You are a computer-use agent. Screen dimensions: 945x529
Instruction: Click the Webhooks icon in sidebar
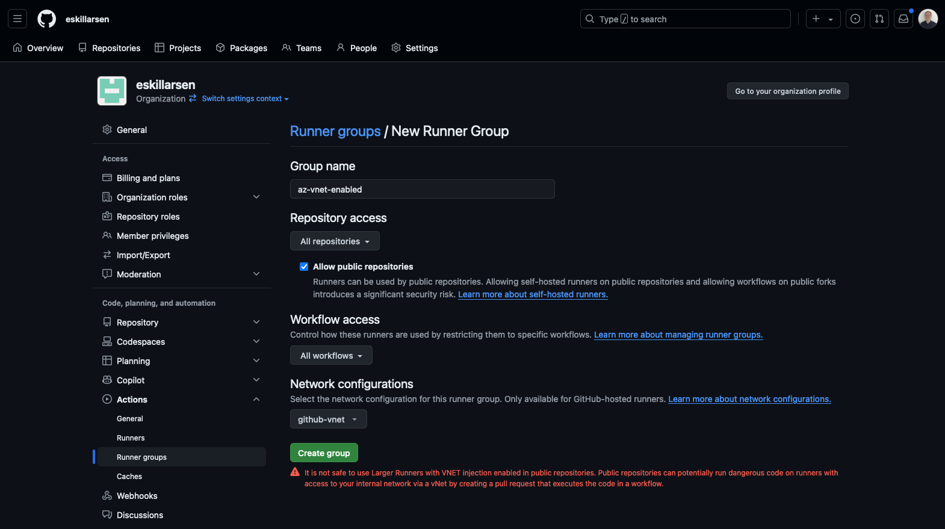(x=107, y=495)
